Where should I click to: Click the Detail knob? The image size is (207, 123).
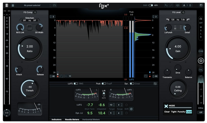pos(187,28)
